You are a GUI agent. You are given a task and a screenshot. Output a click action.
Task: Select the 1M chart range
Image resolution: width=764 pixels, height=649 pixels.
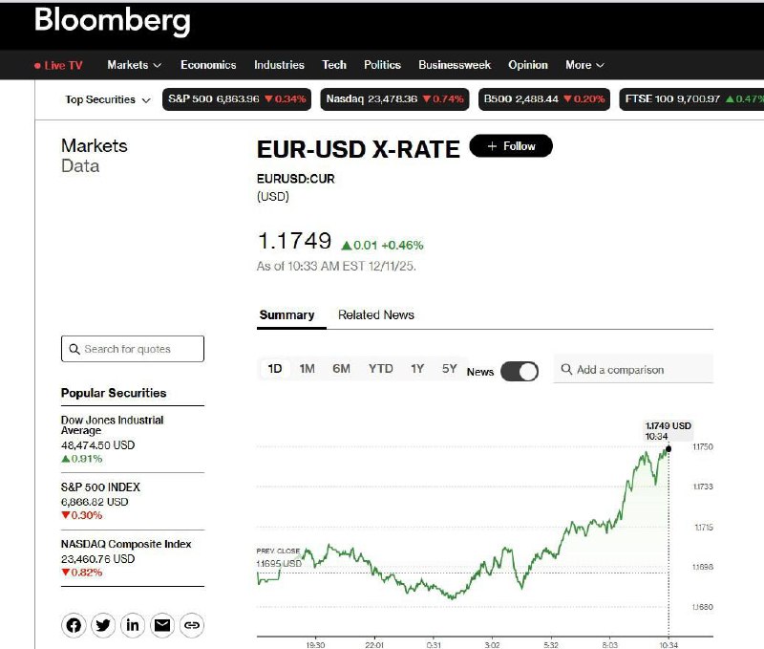coord(307,369)
